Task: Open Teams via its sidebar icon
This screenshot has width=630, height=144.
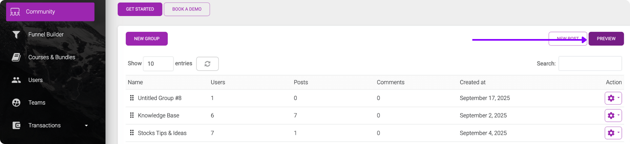Action: click(x=16, y=103)
